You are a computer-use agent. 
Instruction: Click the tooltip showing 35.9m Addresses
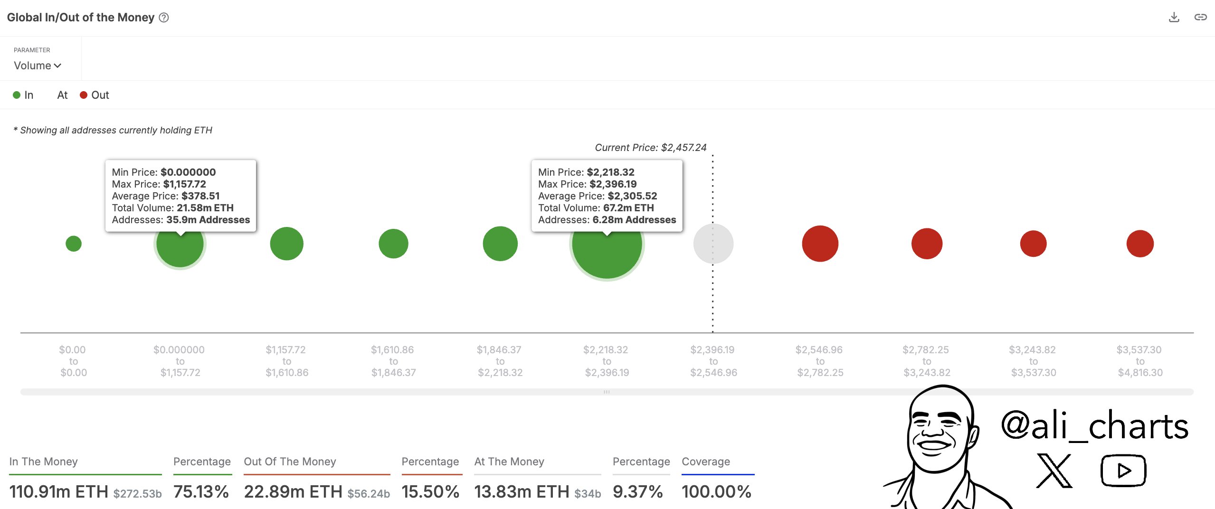click(180, 196)
